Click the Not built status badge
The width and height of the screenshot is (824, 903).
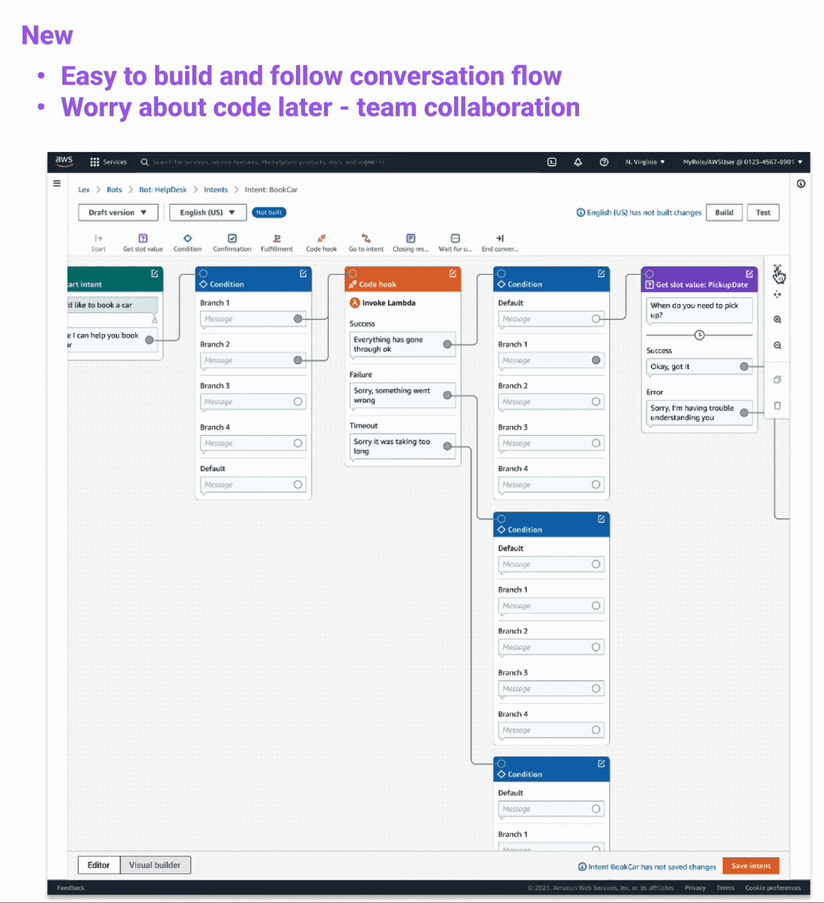(269, 213)
